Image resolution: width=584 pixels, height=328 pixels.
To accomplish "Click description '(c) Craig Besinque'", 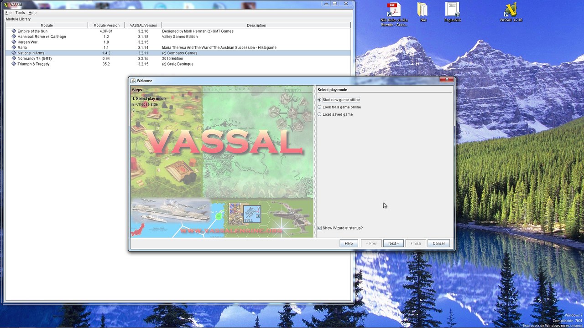I will [x=177, y=64].
